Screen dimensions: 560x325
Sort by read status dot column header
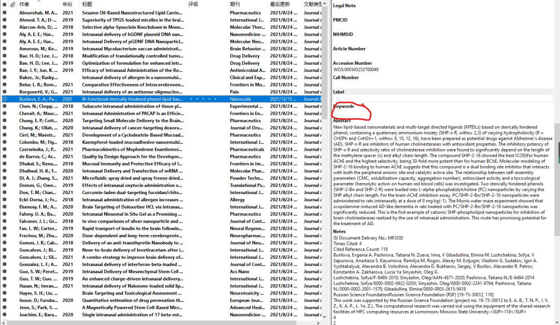click(4, 4)
